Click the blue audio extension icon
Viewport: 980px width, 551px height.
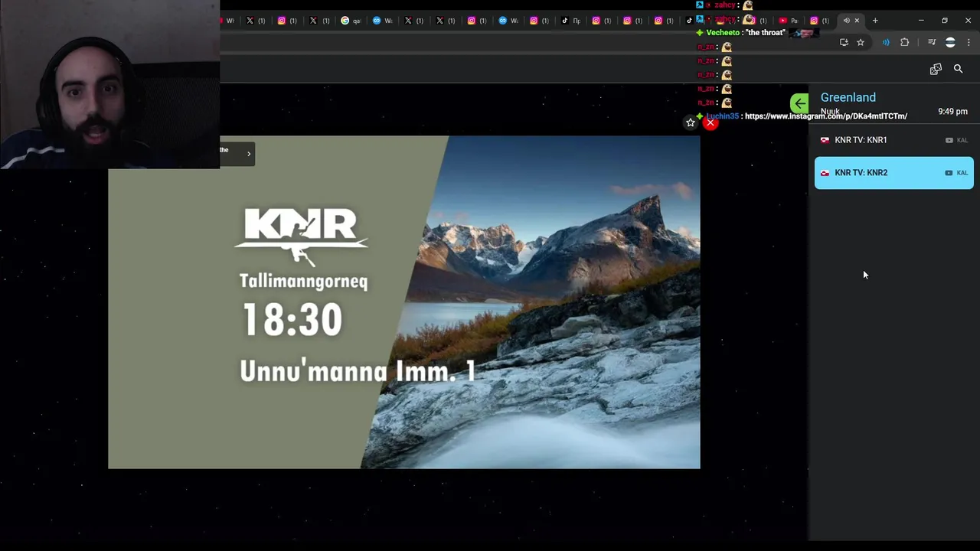(x=886, y=43)
